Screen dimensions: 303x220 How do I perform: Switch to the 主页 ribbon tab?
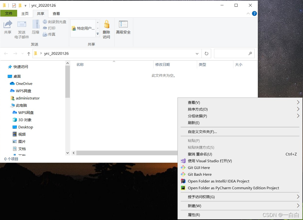click(x=25, y=13)
